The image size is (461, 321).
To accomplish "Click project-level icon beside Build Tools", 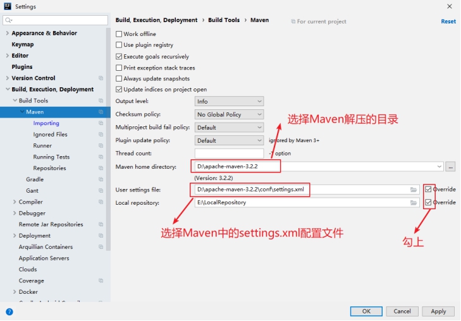I will 101,101.
